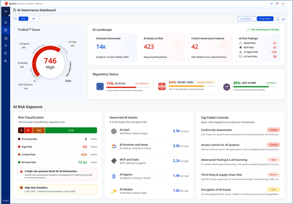This screenshot has width=293, height=204.
Task: Click the NIST AI RMF logo
Action: coord(227,87)
